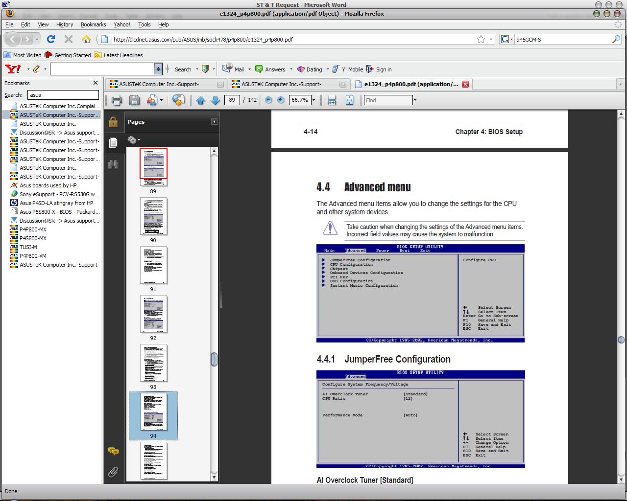This screenshot has width=627, height=501.
Task: Open the comments panel icon
Action: coord(113,451)
